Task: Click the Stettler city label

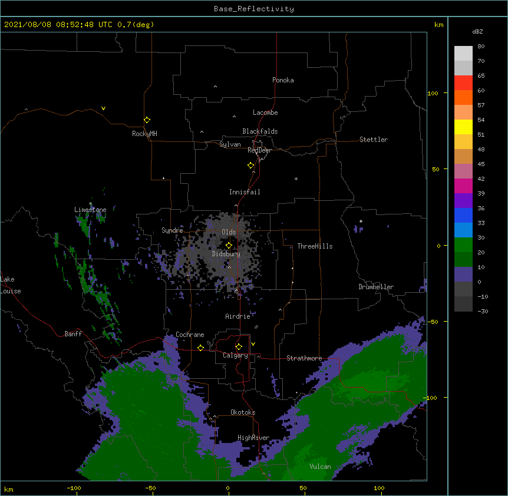Action: click(x=374, y=140)
